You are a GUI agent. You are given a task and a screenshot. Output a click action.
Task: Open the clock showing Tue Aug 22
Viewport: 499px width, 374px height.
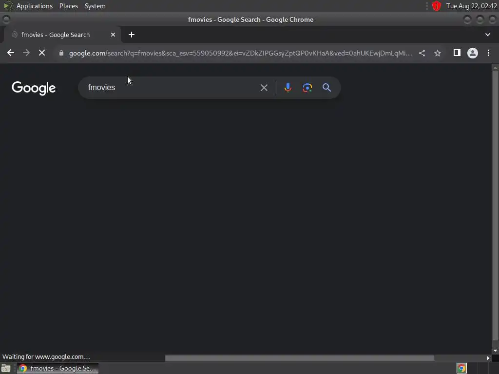click(x=471, y=6)
